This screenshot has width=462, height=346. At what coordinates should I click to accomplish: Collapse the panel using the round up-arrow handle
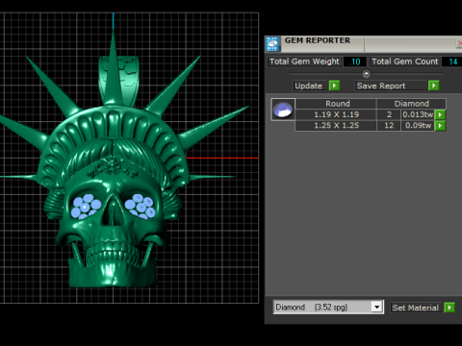click(367, 74)
